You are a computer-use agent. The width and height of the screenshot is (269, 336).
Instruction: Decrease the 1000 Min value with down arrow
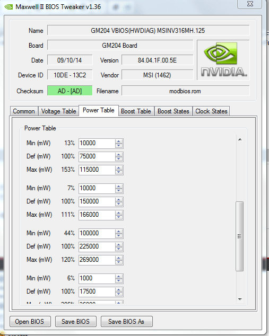click(x=119, y=280)
